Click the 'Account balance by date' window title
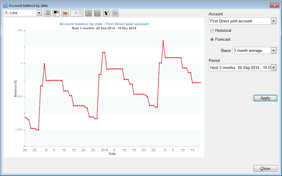 (28, 6)
